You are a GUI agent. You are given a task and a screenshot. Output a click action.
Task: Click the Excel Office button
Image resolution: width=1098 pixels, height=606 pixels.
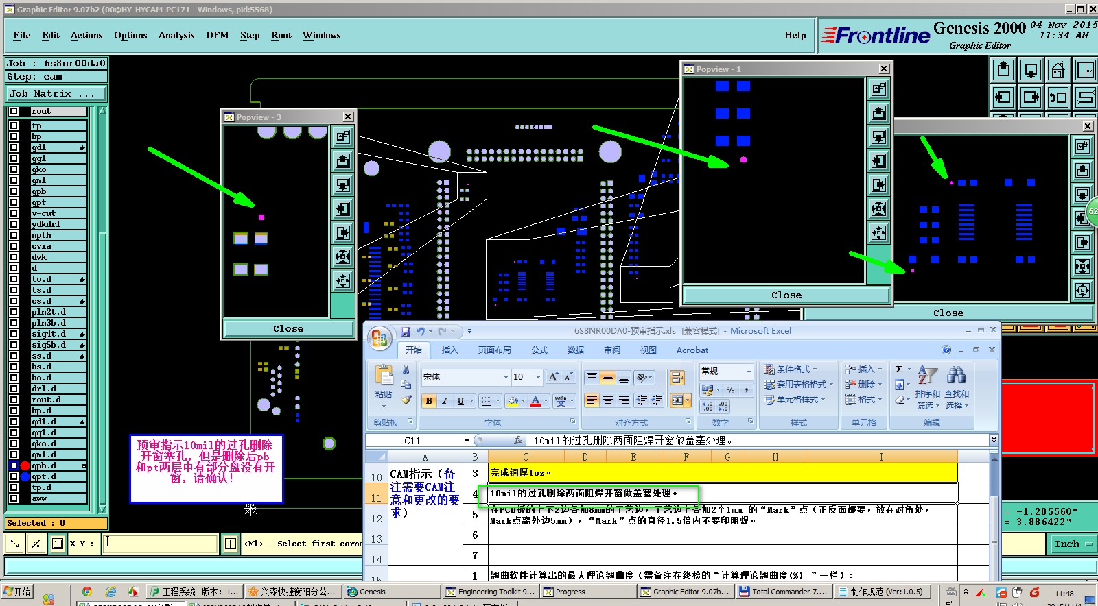pos(379,337)
